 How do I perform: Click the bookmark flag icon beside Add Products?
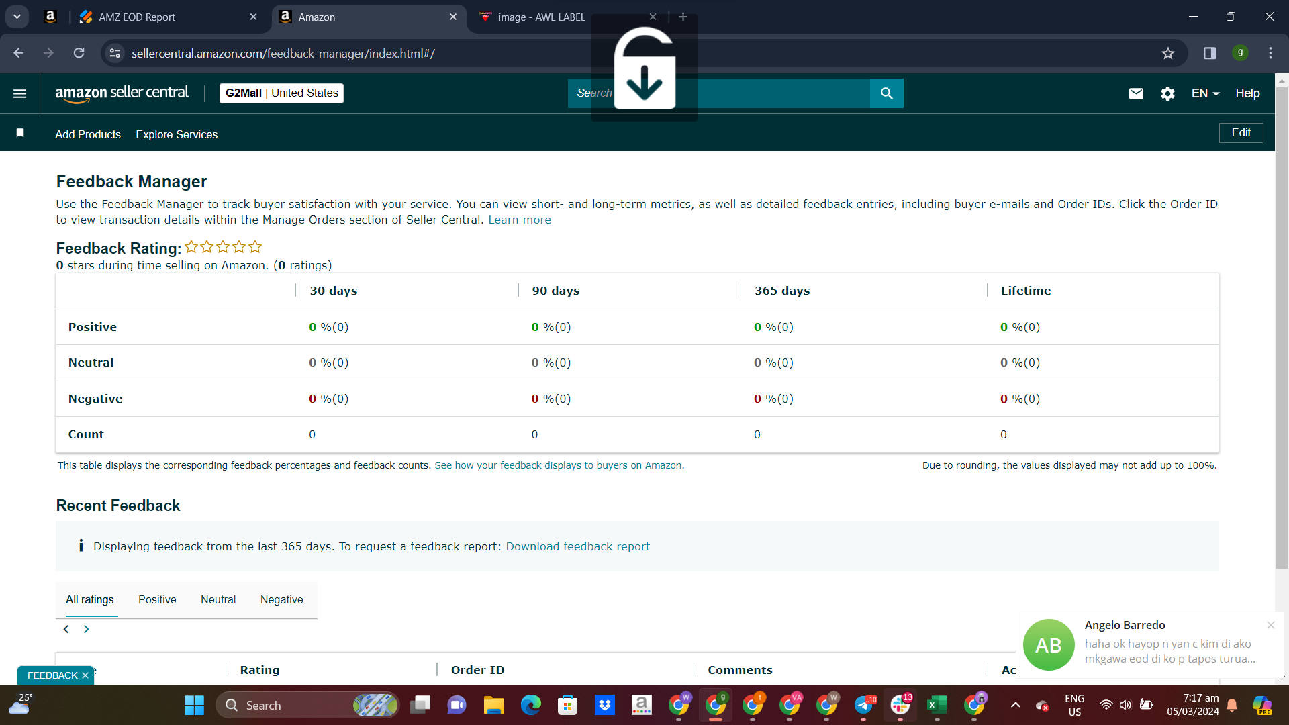pyautogui.click(x=20, y=133)
